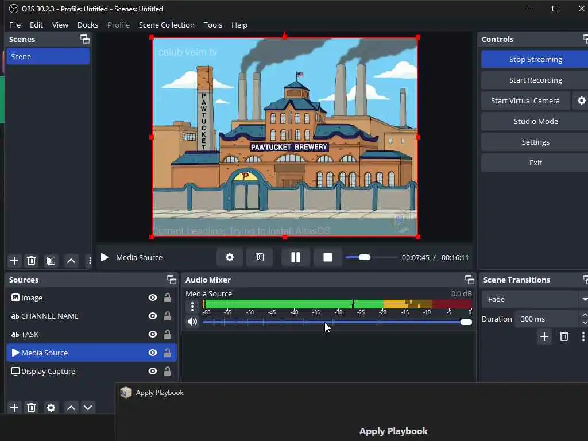Open the Tools menu
This screenshot has width=588, height=441.
pyautogui.click(x=213, y=25)
